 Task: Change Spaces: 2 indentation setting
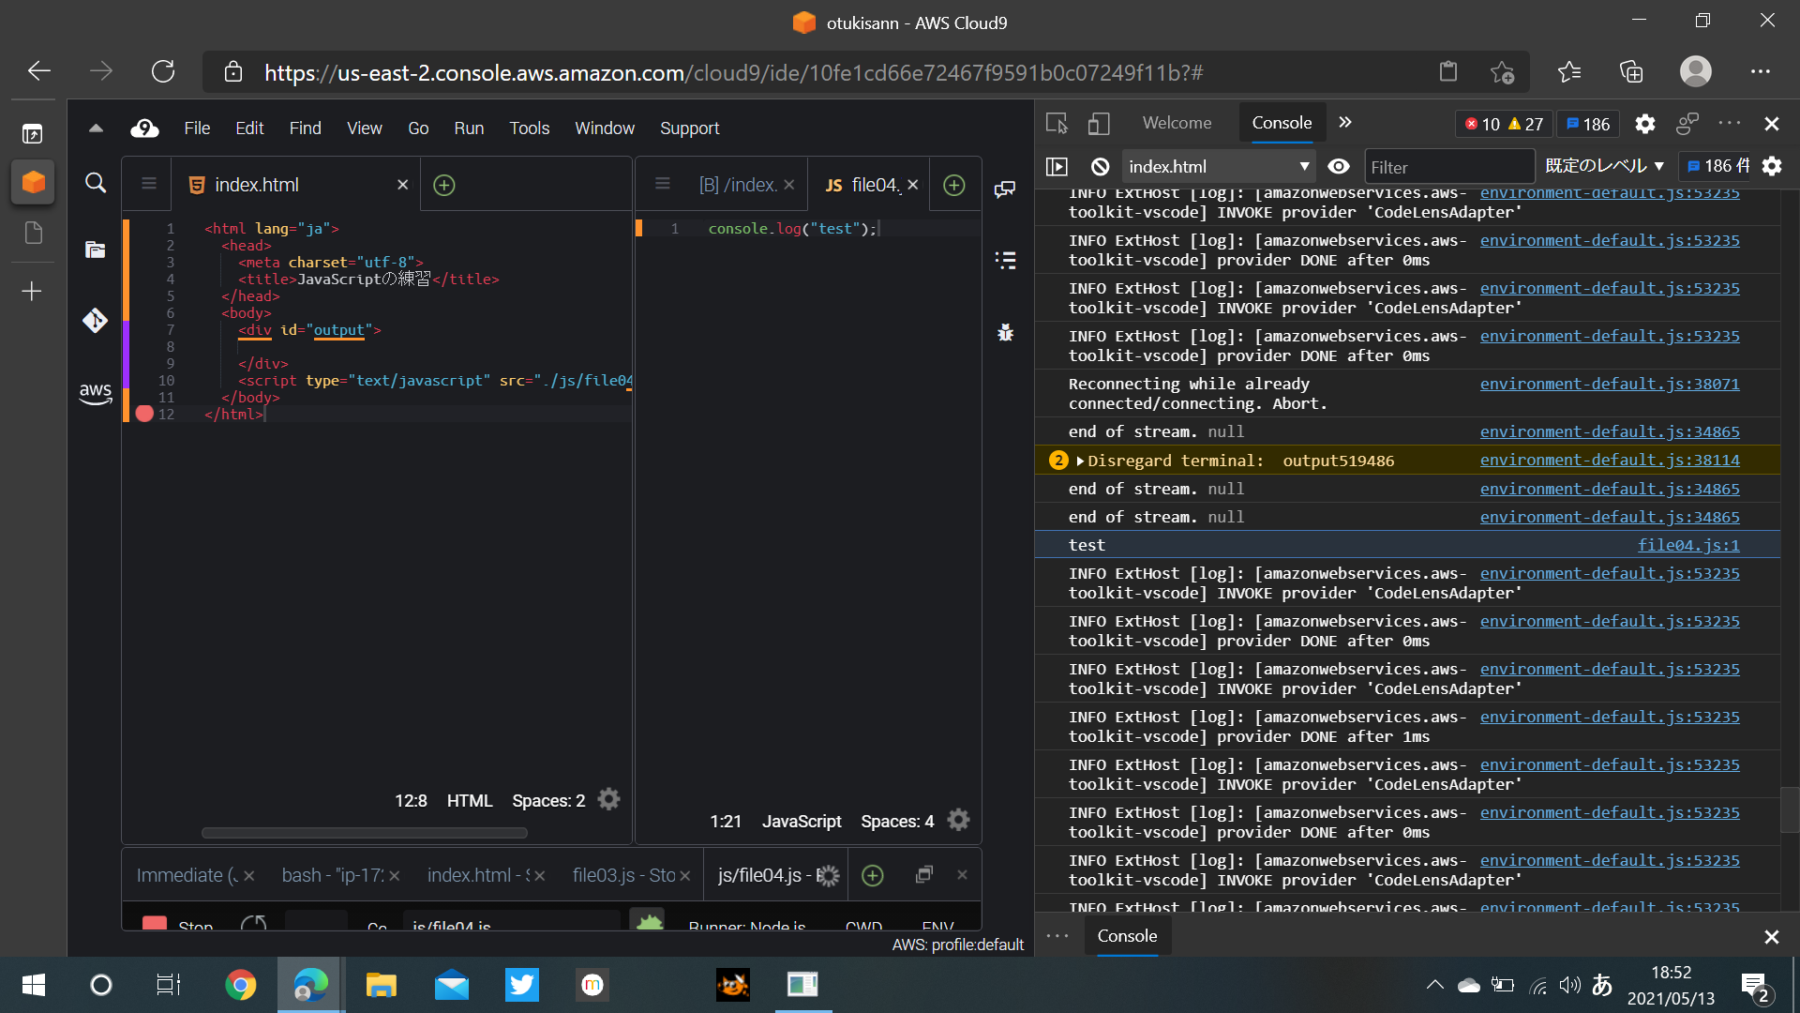tap(548, 800)
